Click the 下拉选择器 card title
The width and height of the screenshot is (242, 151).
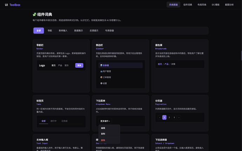click(161, 140)
